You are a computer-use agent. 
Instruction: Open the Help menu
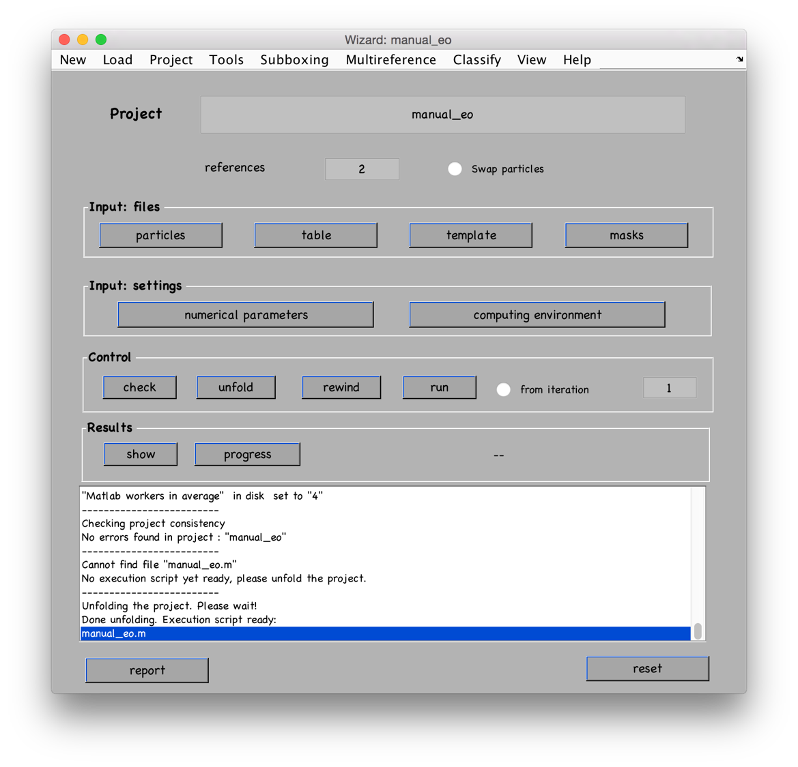click(x=577, y=60)
